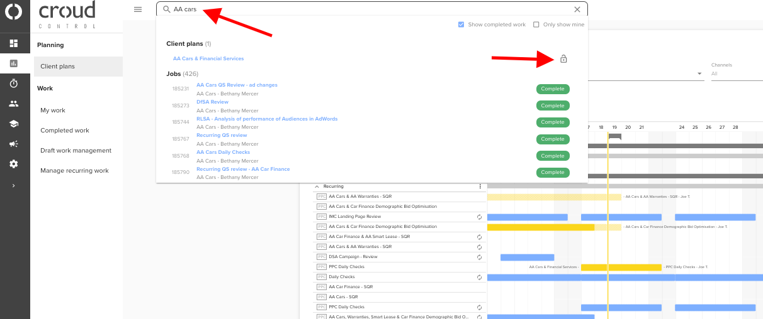Click Complete badge for job 185231
763x319 pixels.
pos(553,89)
